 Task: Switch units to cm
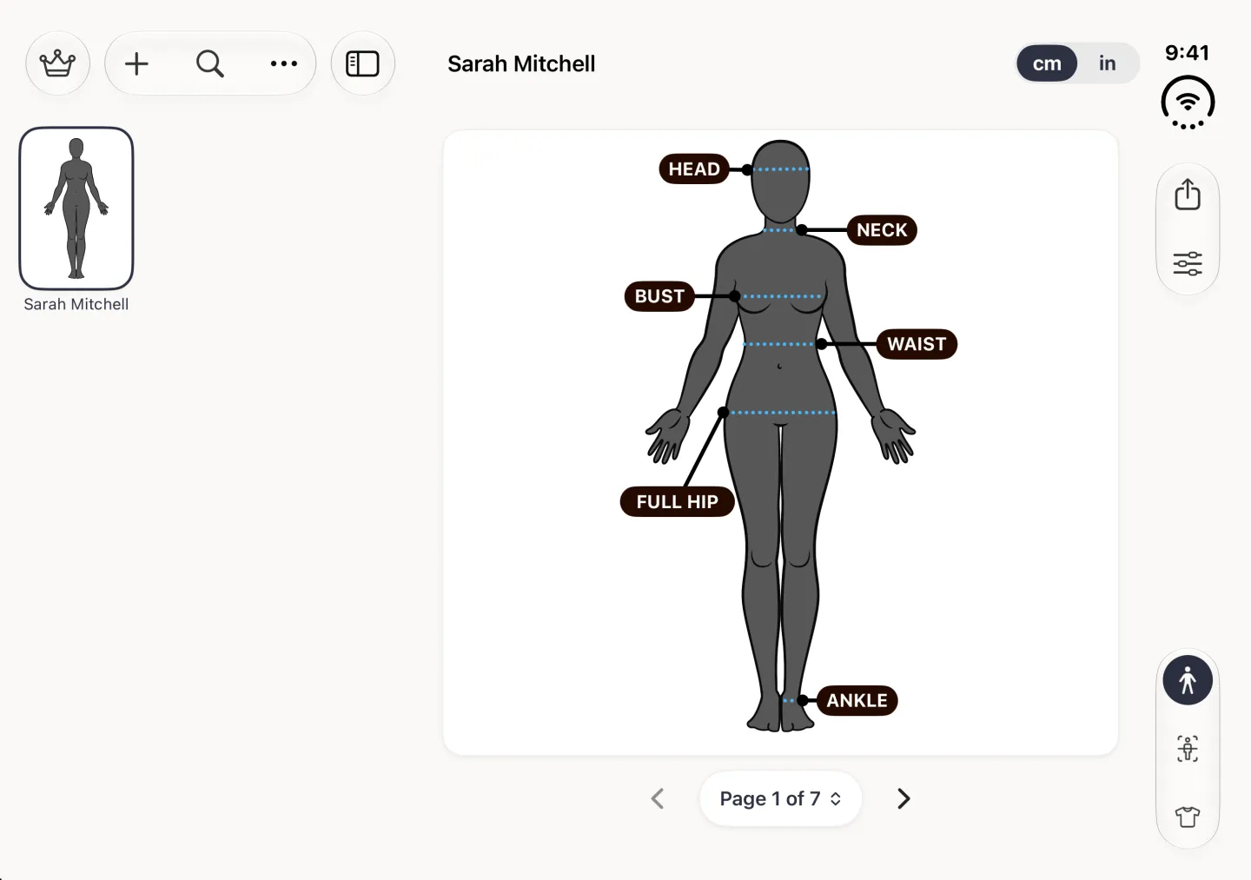(1047, 63)
